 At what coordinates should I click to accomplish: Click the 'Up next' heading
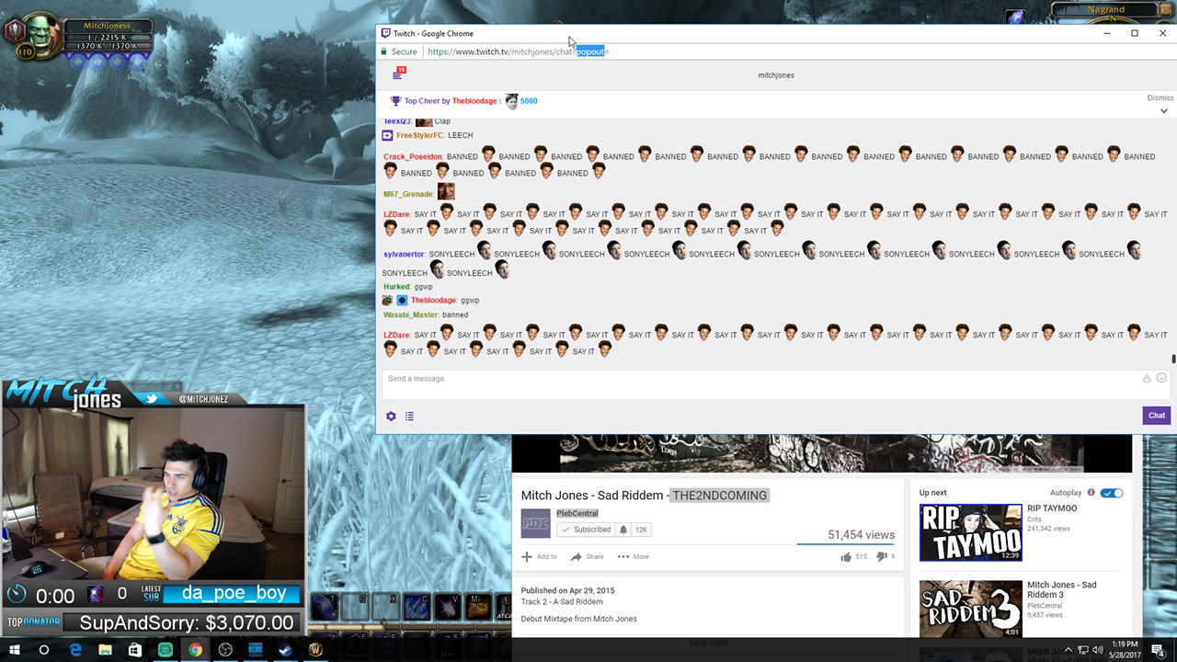click(x=932, y=493)
